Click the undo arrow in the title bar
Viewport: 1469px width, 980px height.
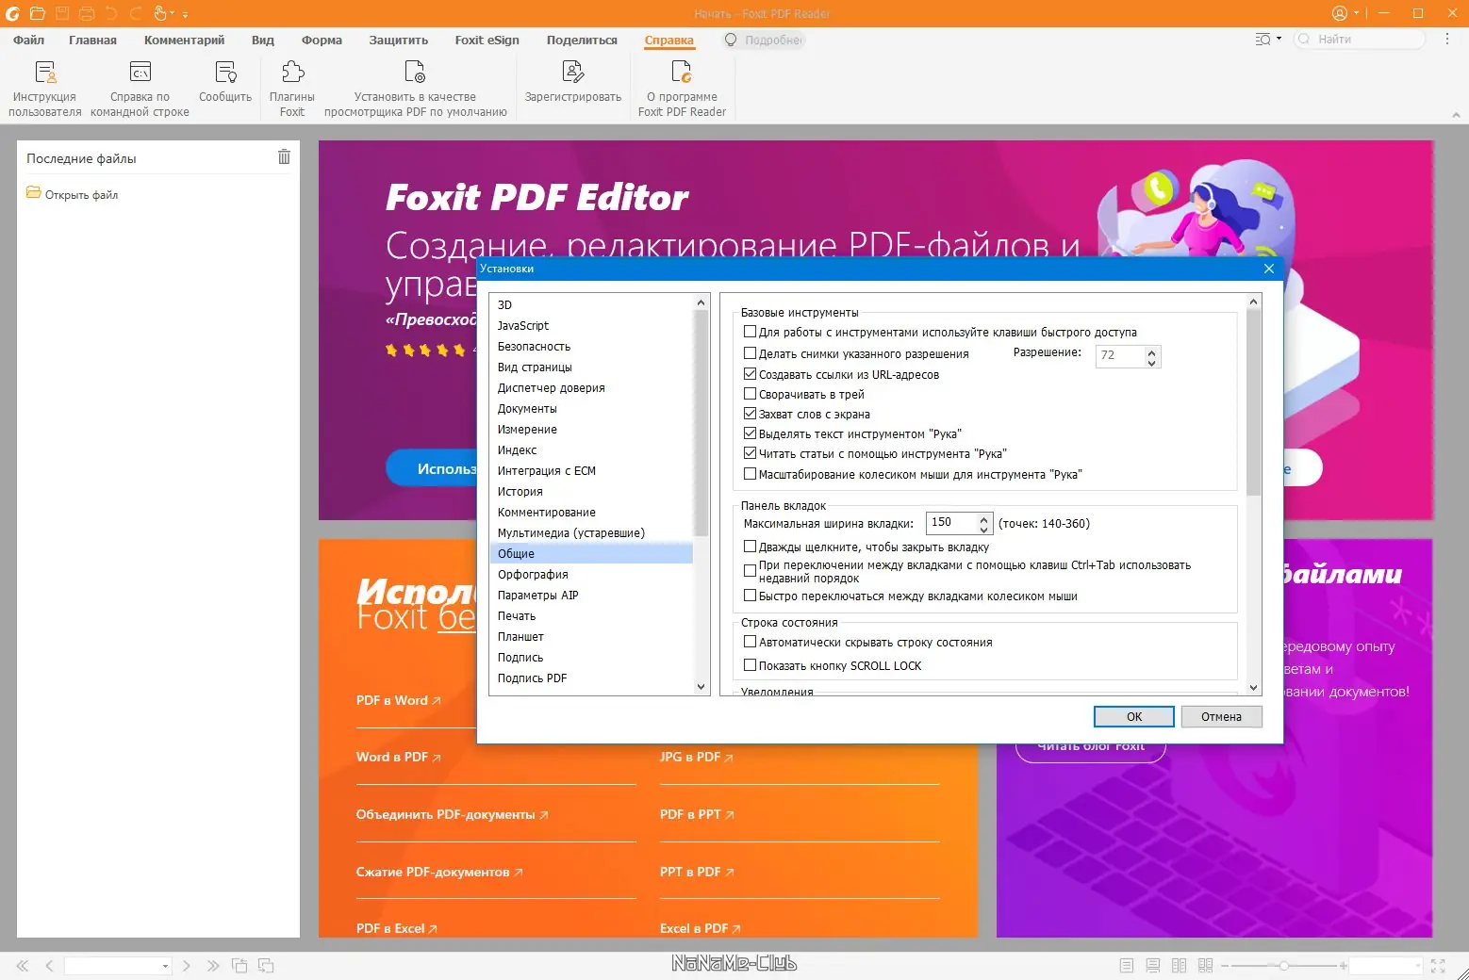111,13
